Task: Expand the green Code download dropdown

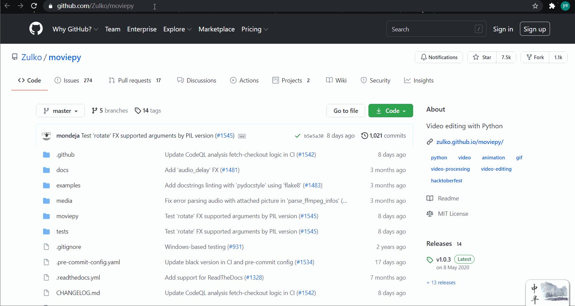Action: pos(390,111)
